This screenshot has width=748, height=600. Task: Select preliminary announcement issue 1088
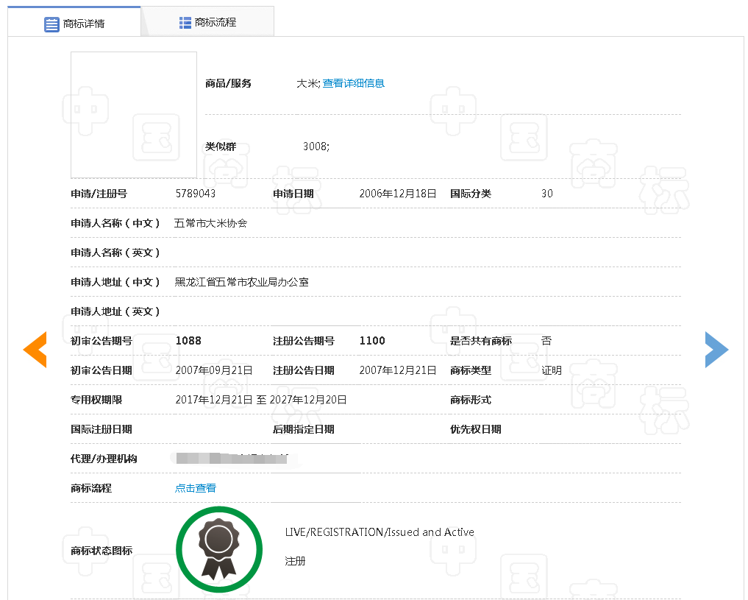(188, 341)
